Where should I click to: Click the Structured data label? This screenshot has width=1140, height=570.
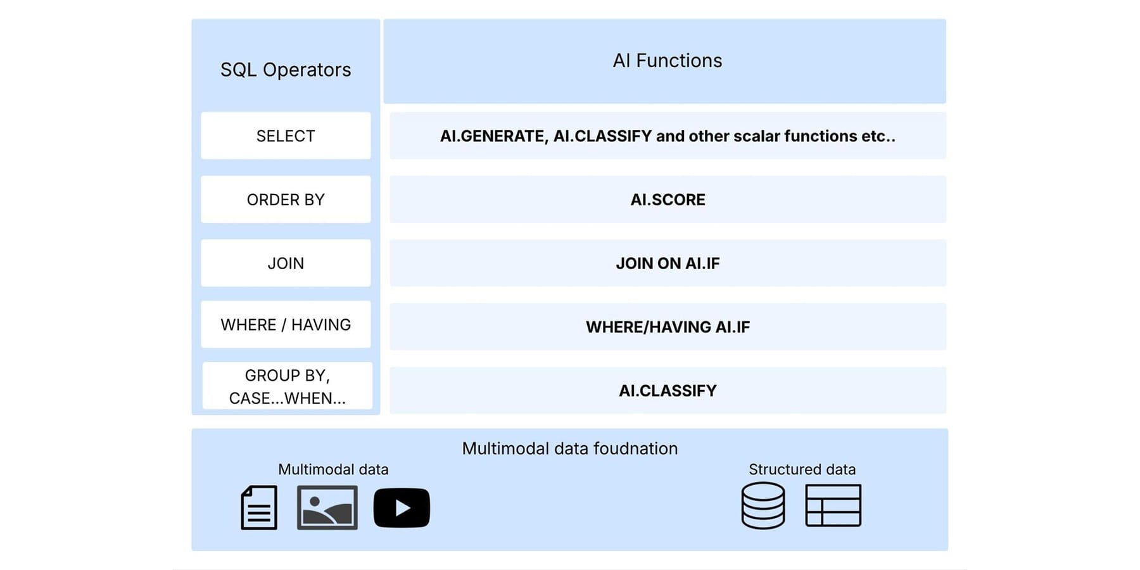click(802, 469)
